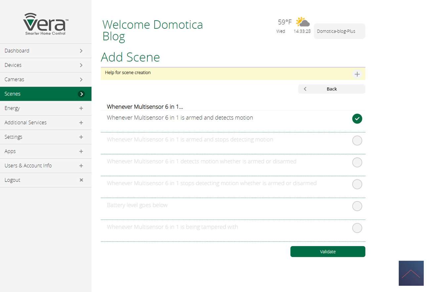Image resolution: width=430 pixels, height=292 pixels.
Task: Click the chevron arrow beside Dashboard
Action: point(81,51)
